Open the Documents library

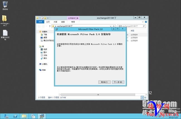coord(44,55)
